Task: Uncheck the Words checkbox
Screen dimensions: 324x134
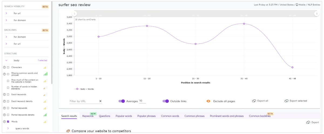Action: coord(8,122)
